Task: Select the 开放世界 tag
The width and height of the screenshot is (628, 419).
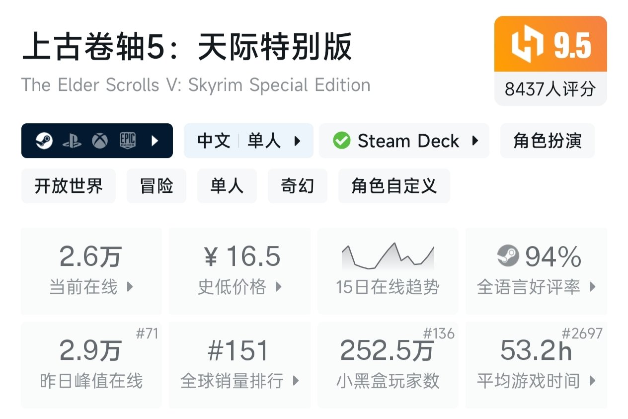Action: [x=69, y=186]
